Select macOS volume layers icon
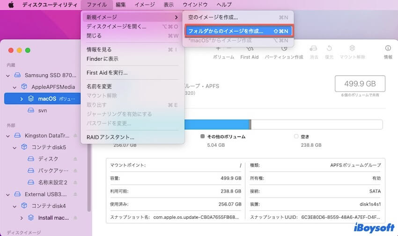 coord(31,99)
